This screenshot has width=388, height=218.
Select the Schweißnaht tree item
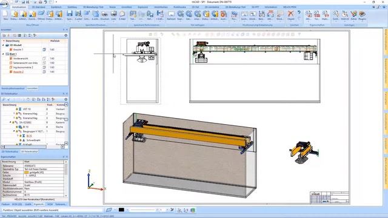(x=33, y=140)
